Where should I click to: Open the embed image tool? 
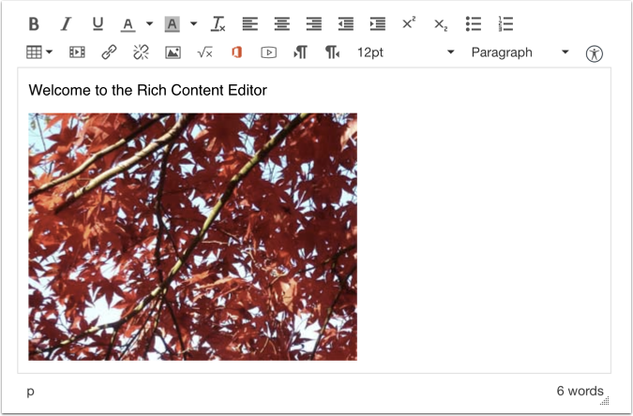[173, 52]
